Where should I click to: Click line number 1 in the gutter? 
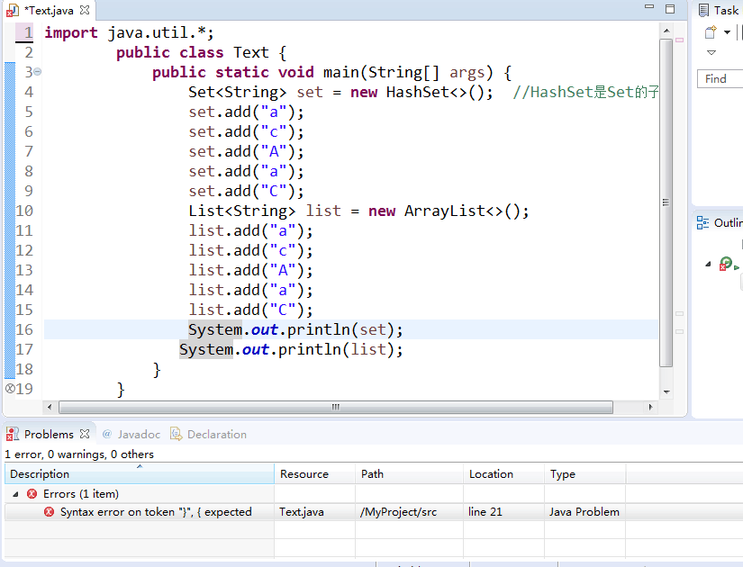click(x=29, y=32)
